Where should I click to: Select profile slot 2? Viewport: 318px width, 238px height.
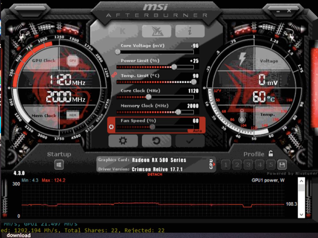pos(237,165)
